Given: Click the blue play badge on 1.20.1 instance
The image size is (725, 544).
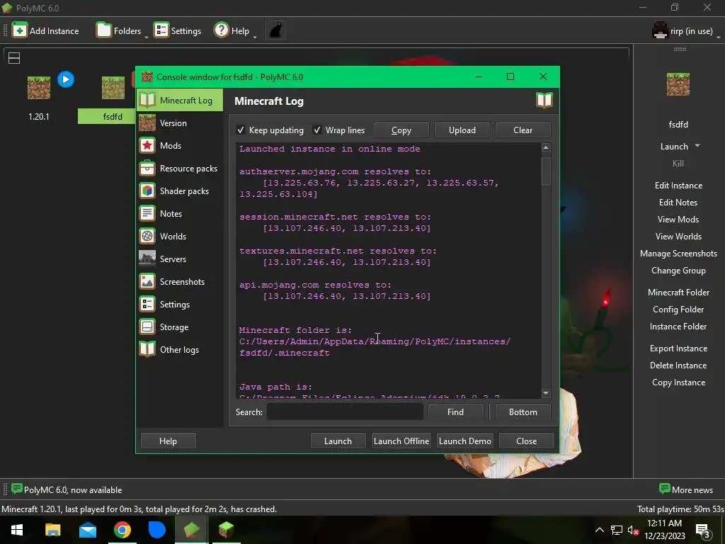Looking at the screenshot, I should (x=66, y=79).
